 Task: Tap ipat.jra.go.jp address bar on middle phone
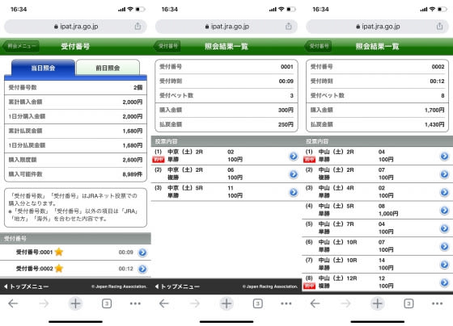pyautogui.click(x=226, y=27)
